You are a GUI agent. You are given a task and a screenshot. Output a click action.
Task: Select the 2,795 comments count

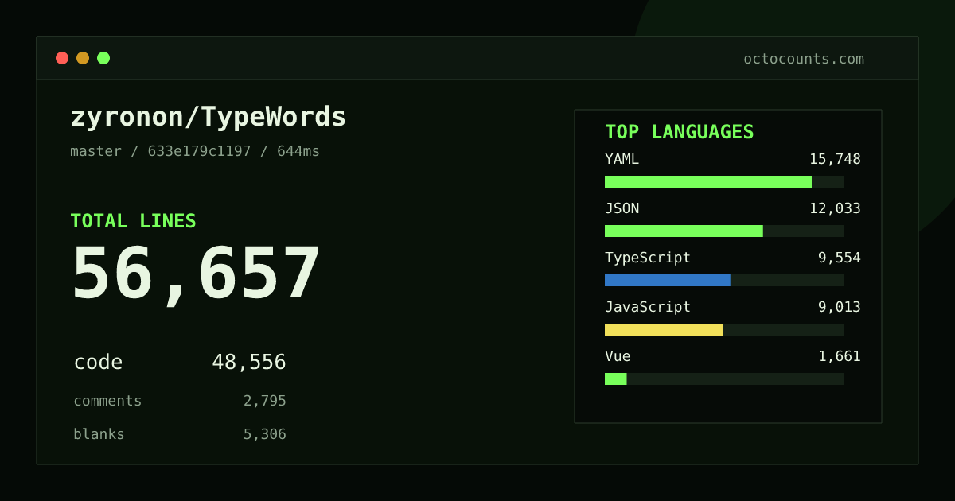(x=265, y=401)
